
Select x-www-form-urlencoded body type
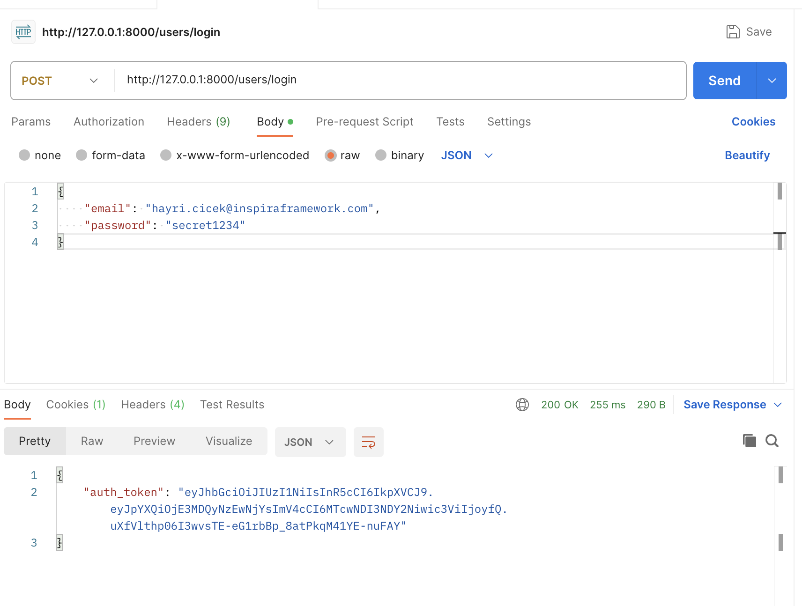point(166,155)
